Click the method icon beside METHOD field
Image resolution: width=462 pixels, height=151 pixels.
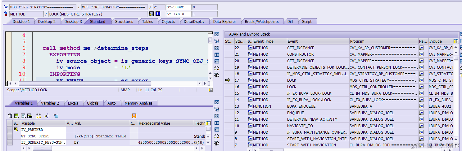[6, 14]
